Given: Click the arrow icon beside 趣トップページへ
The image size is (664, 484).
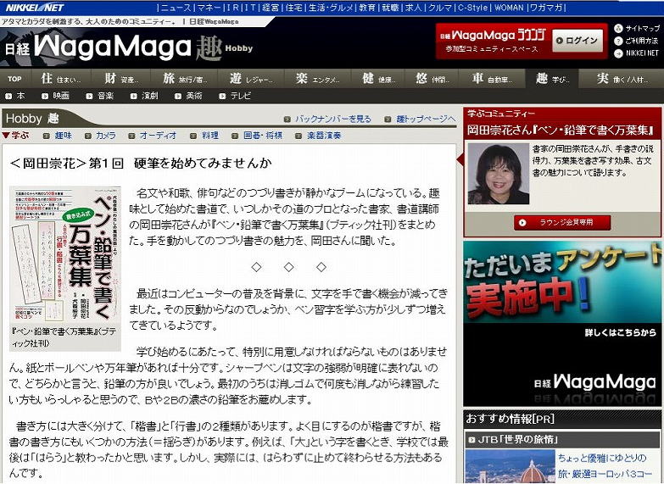Looking at the screenshot, I should [388, 120].
